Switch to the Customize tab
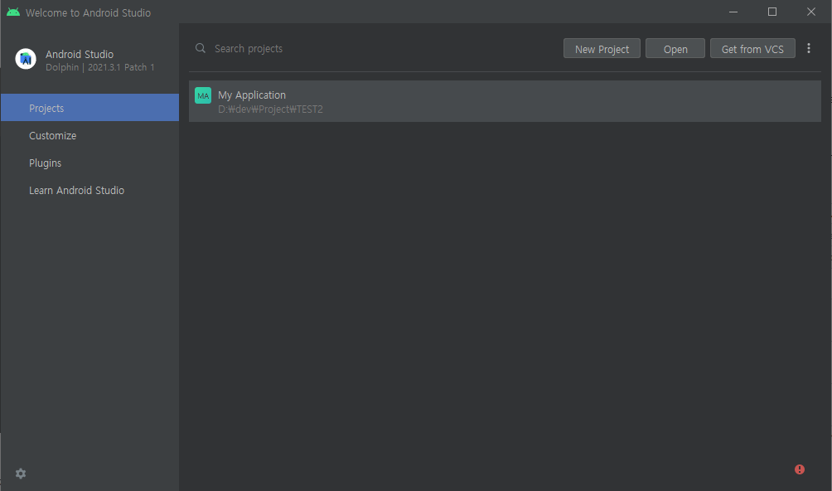The height and width of the screenshot is (491, 832). click(89, 135)
